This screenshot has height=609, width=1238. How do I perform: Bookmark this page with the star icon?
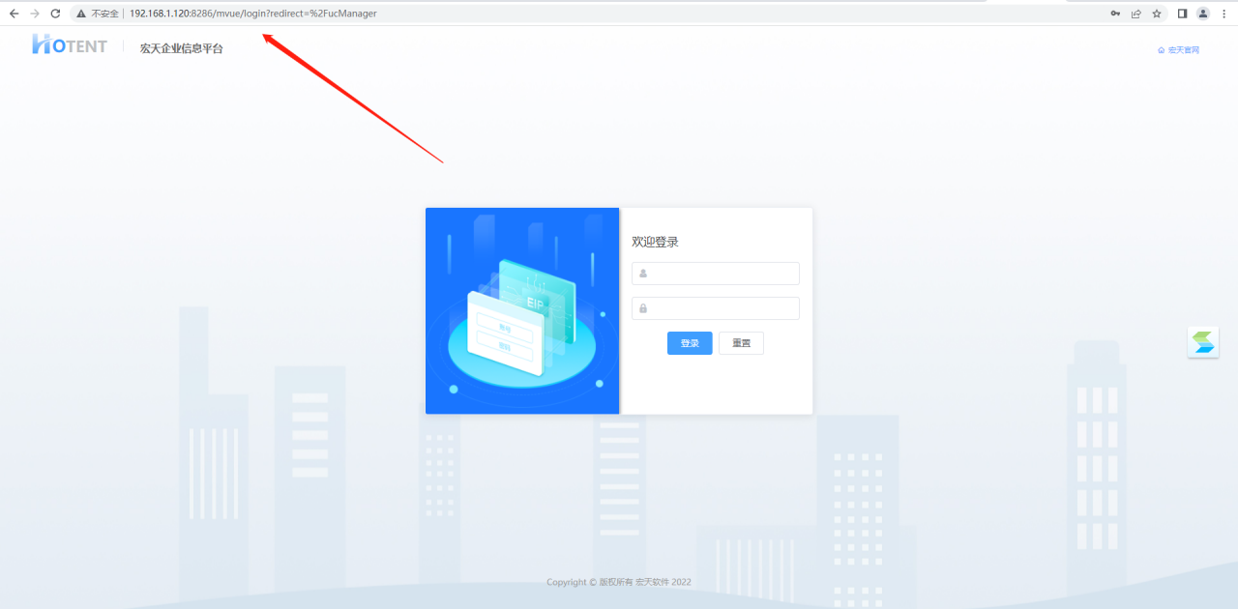pyautogui.click(x=1157, y=14)
